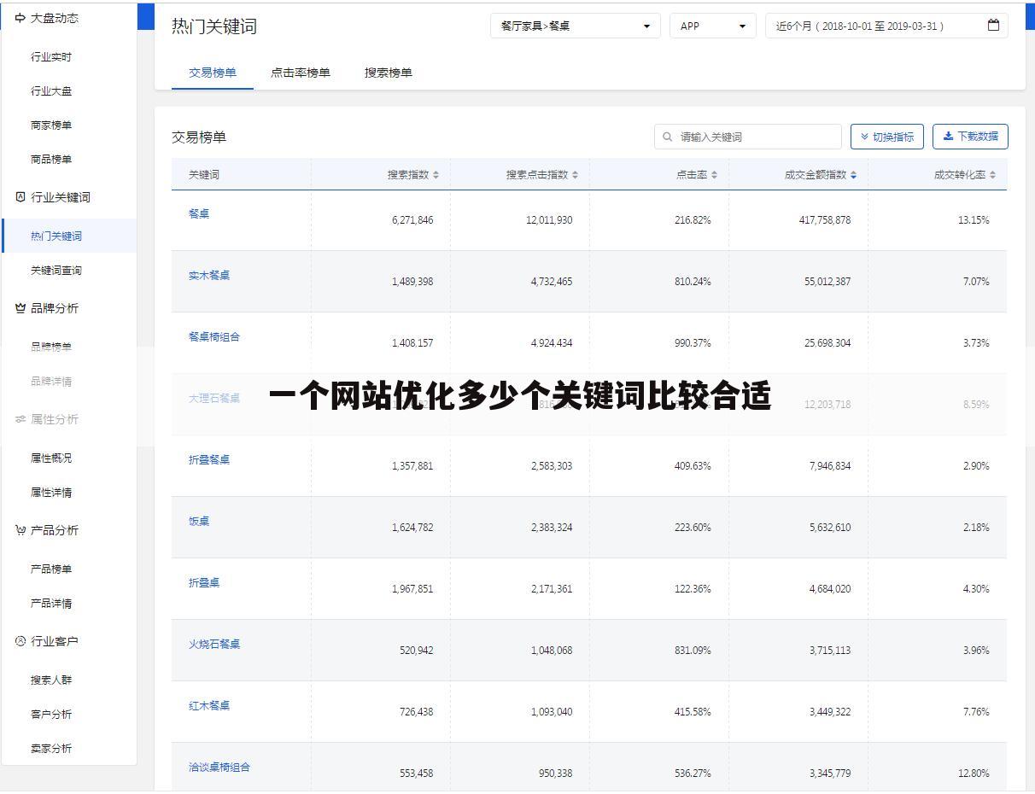Expand the APP platform dropdown

712,26
